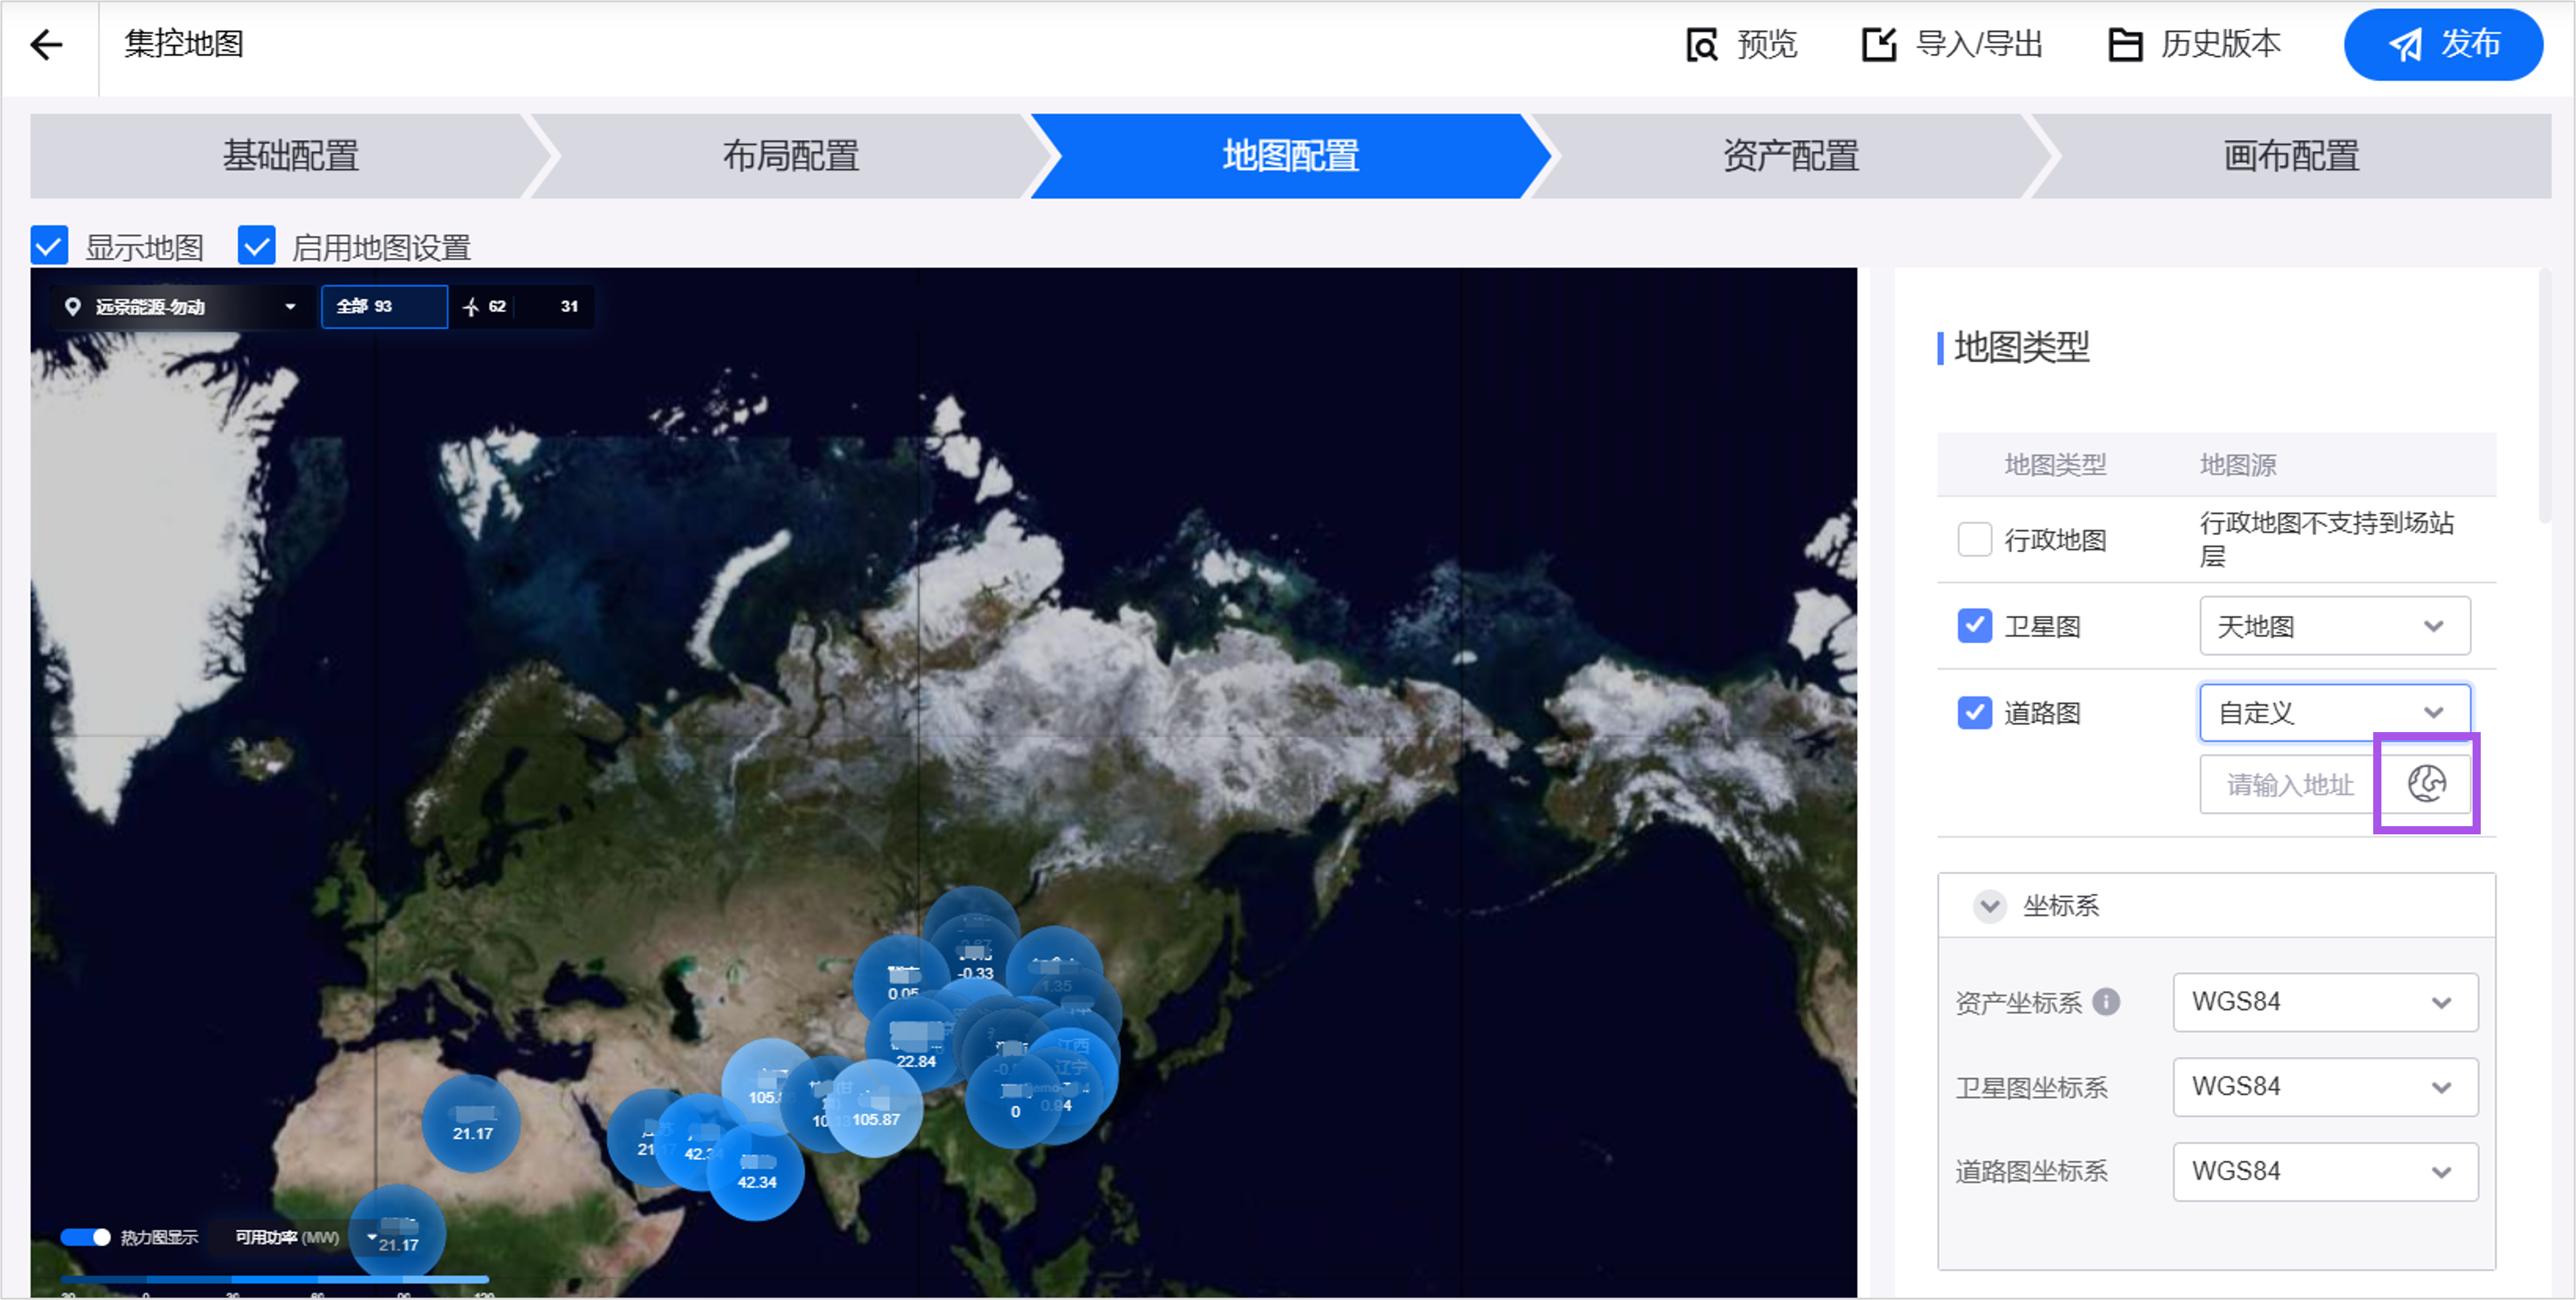Viewport: 2576px width, 1300px height.
Task: Click the 请输入地址 address input field
Action: click(2288, 785)
